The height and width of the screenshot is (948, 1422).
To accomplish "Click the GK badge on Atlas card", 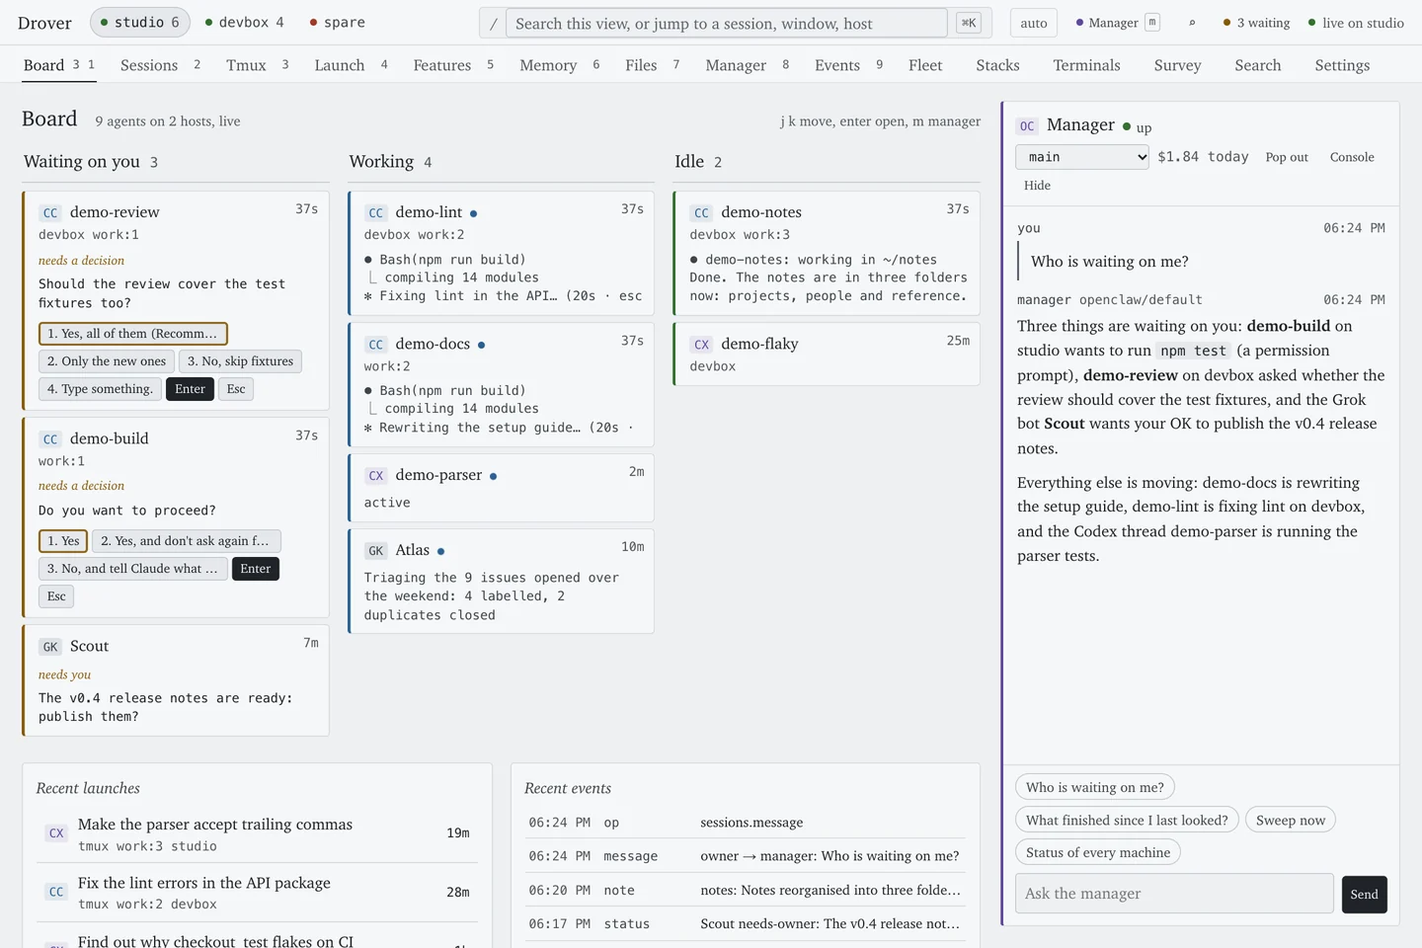I will click(x=376, y=551).
